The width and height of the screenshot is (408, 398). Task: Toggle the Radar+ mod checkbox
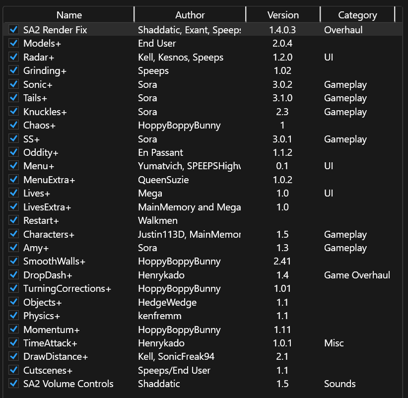point(13,57)
